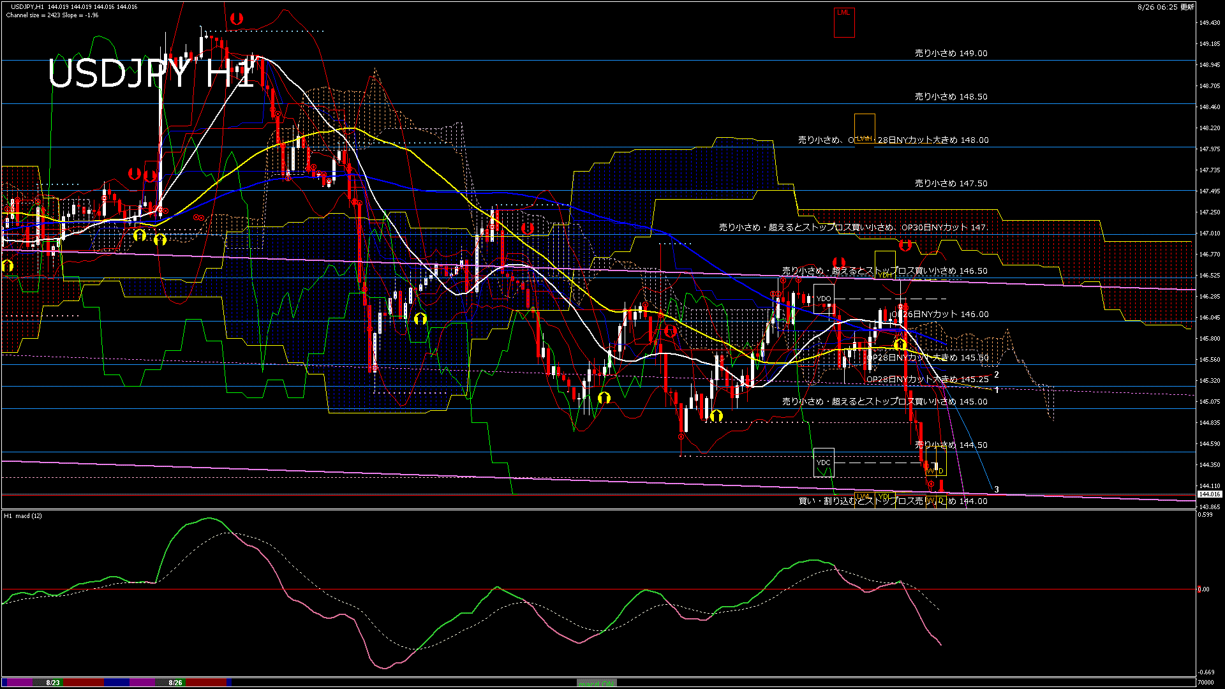Select the orange LWH box near the 148.00 line

point(865,128)
